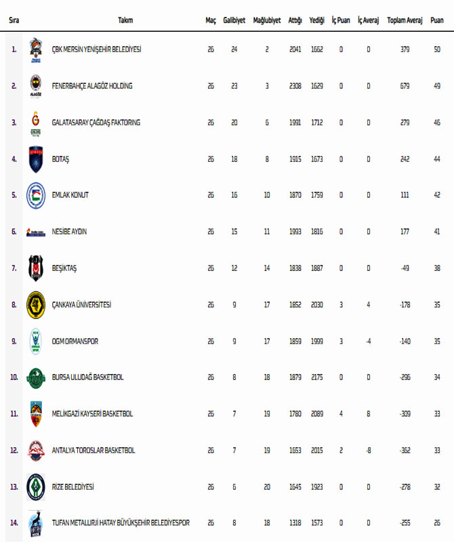Click the Rize Belediyesi team logo
Image resolution: width=454 pixels, height=542 pixels.
(35, 487)
